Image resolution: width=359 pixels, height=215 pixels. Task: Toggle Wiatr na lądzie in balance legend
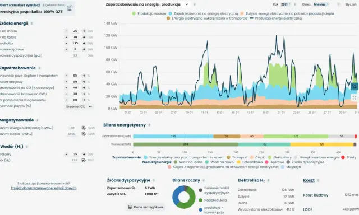coord(188,162)
